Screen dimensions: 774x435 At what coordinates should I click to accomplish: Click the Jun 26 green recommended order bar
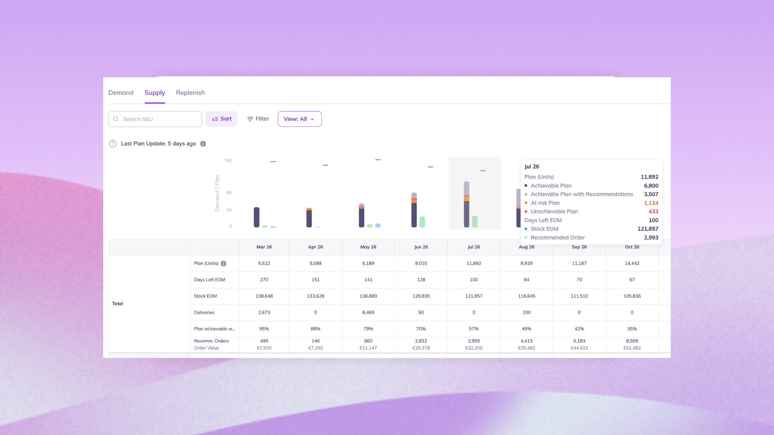pos(422,222)
